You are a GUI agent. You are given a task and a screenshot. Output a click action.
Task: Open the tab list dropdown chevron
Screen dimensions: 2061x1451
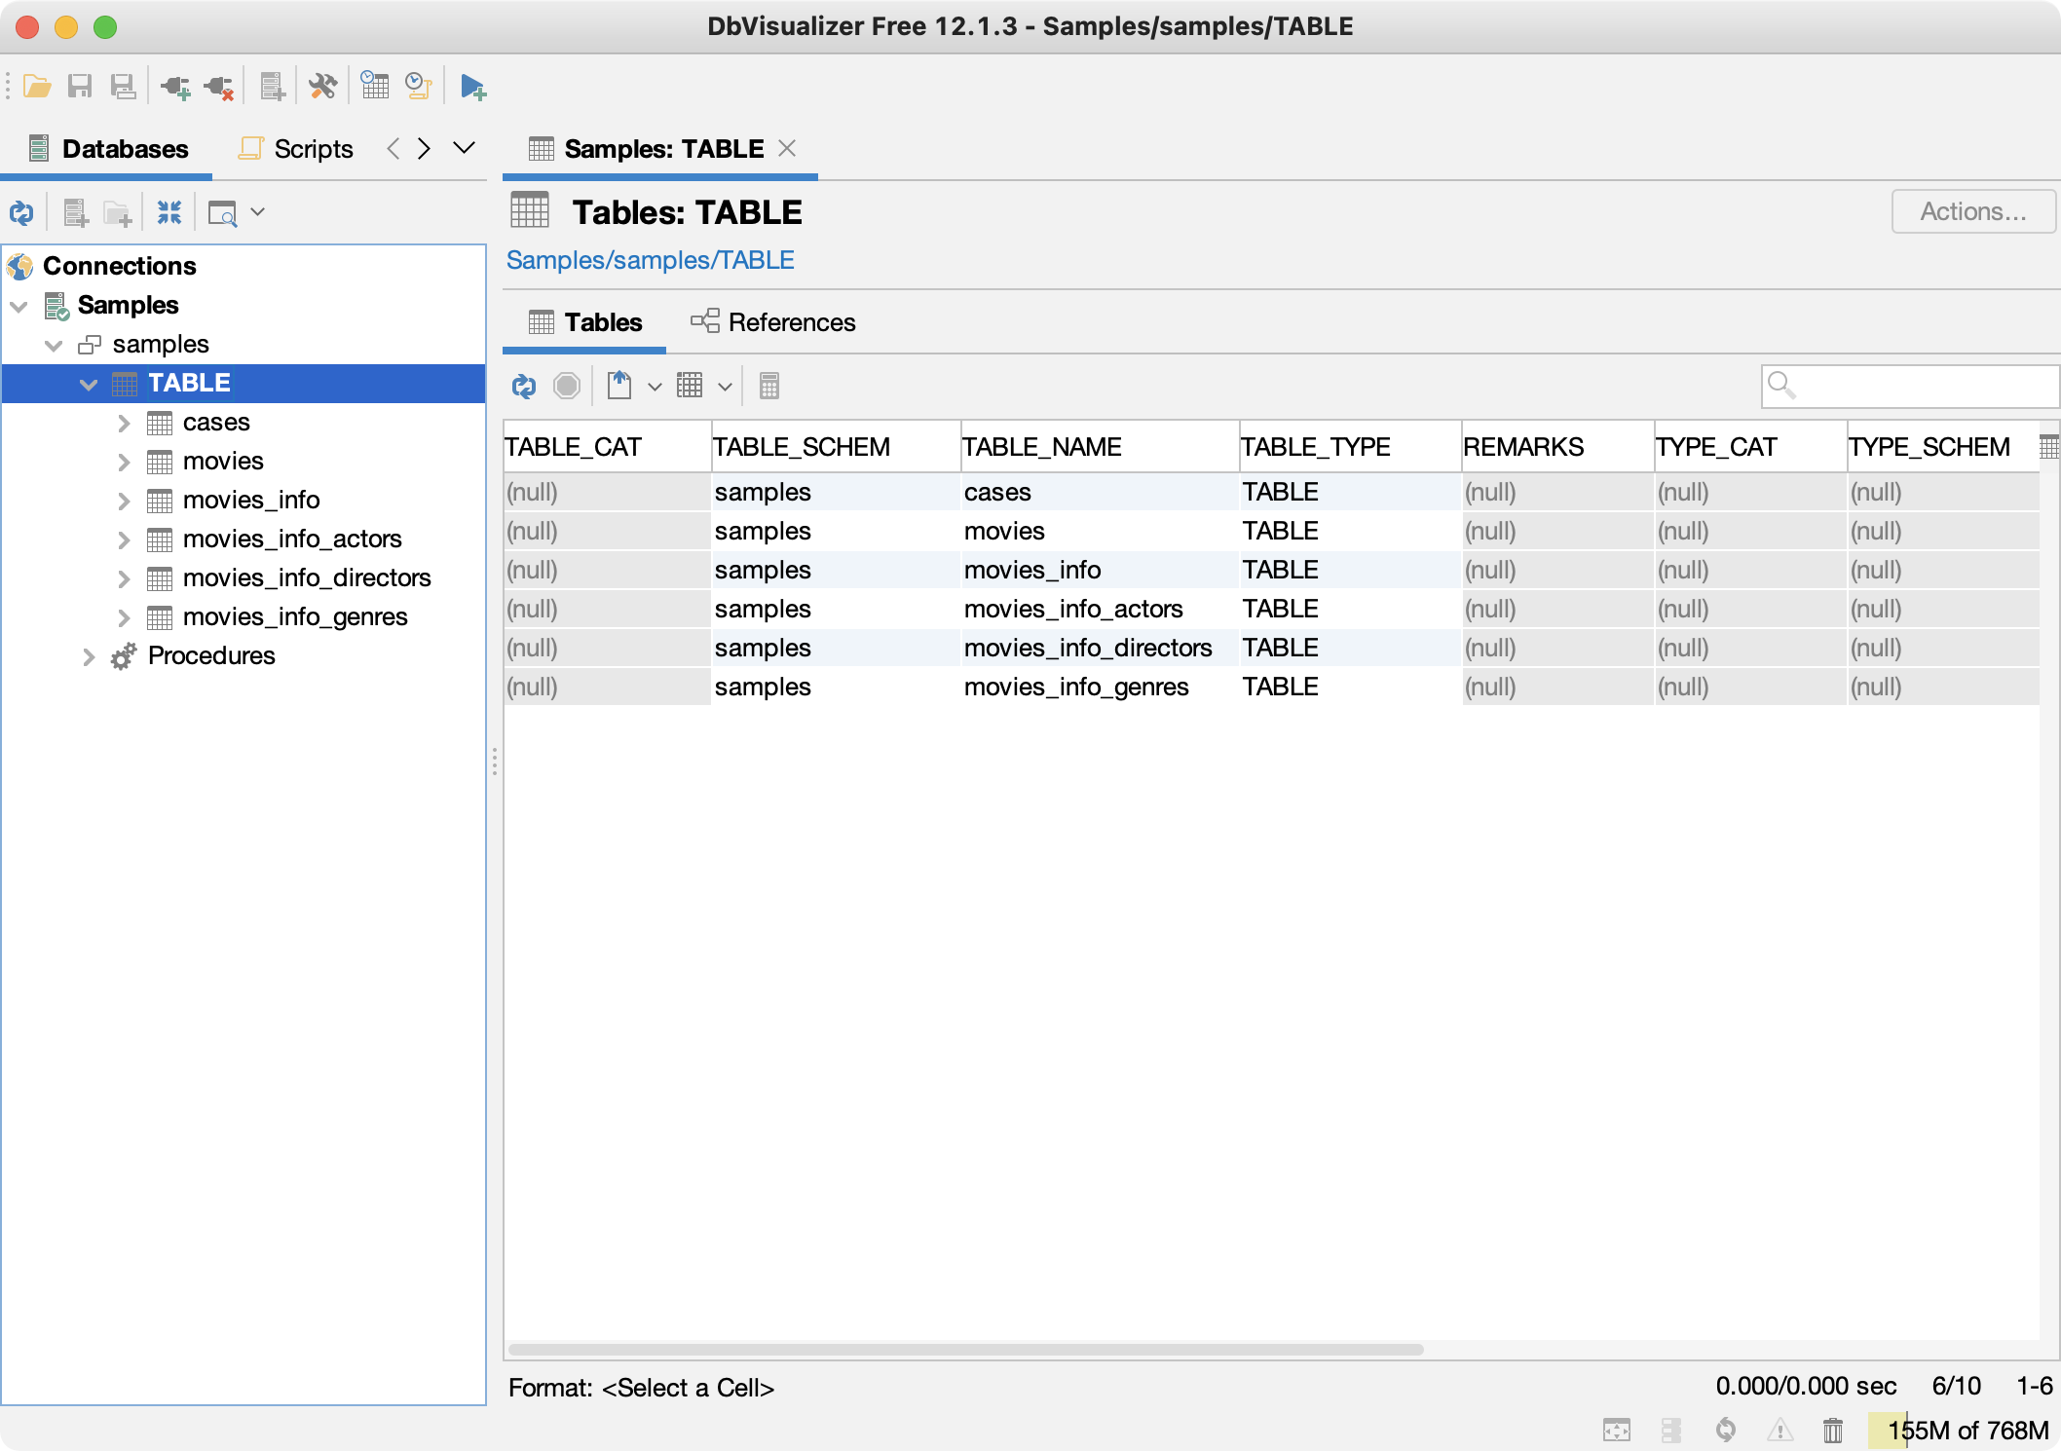point(465,148)
